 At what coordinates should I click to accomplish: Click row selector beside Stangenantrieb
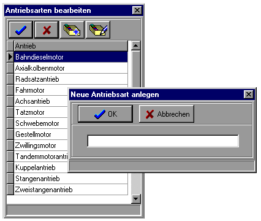(10, 179)
